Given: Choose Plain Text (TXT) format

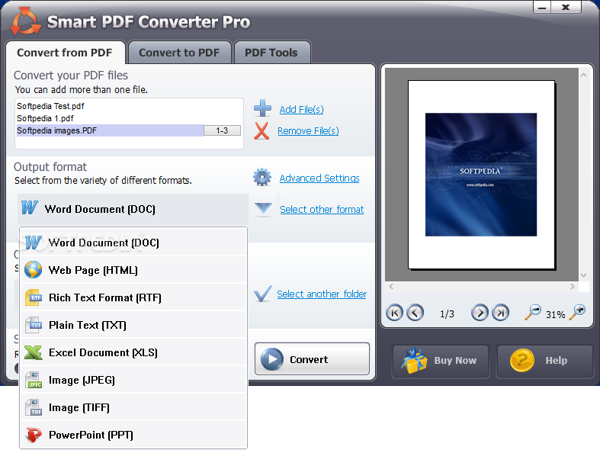Looking at the screenshot, I should 133,325.
